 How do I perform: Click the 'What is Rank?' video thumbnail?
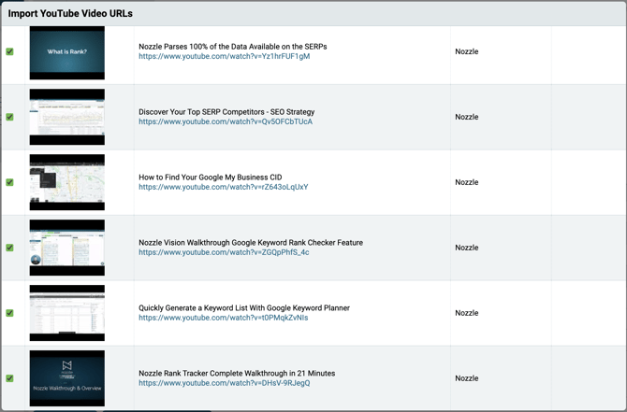click(x=67, y=52)
